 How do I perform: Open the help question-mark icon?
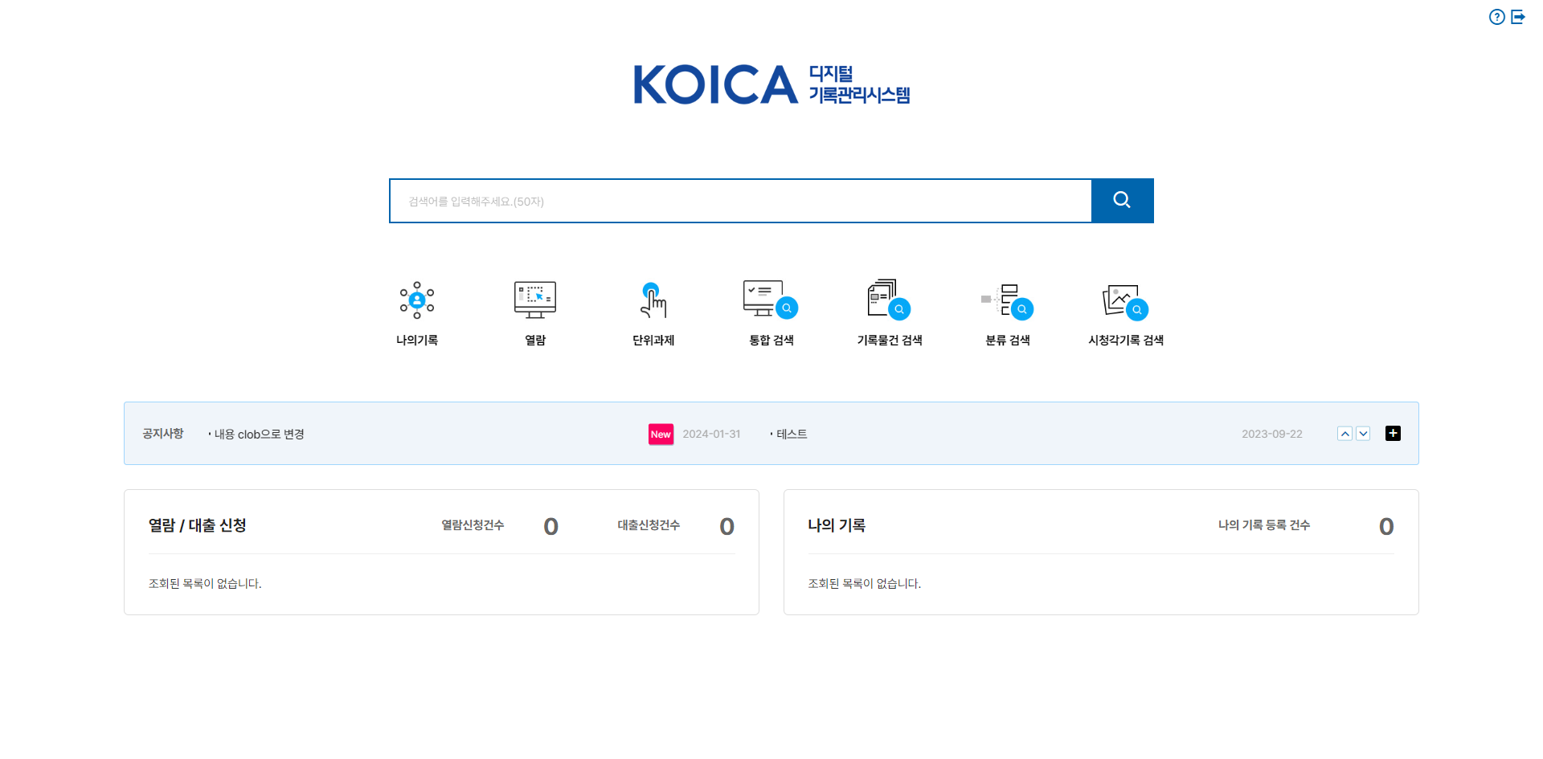coord(1496,17)
